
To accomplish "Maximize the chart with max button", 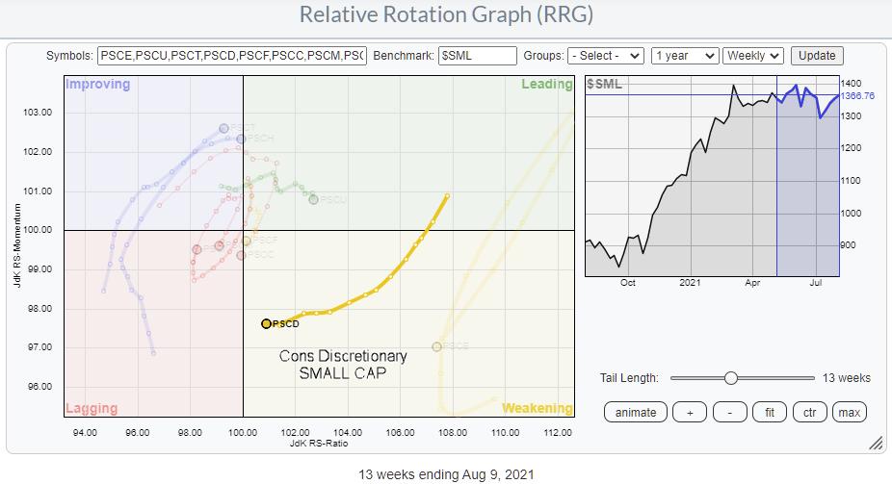I will tap(850, 412).
